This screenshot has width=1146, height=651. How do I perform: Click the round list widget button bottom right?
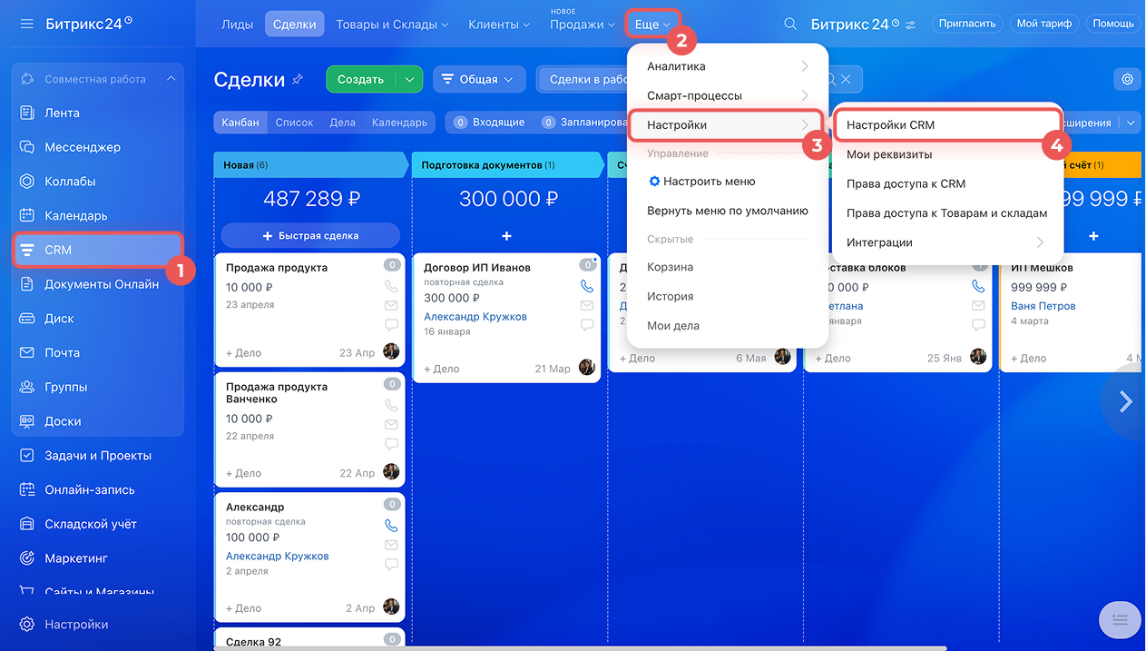click(1119, 619)
